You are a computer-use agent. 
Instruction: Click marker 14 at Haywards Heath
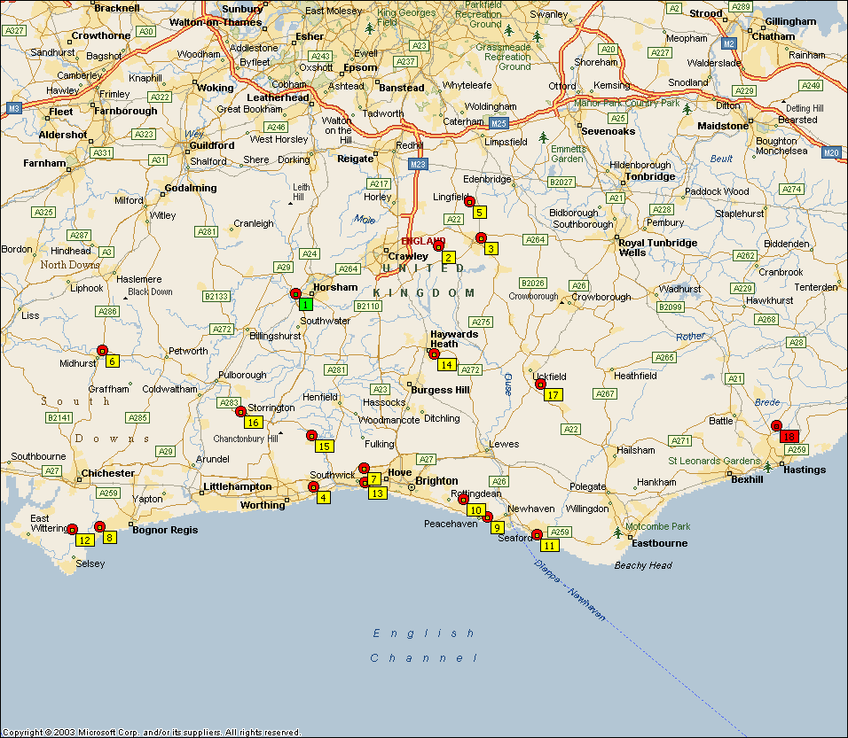click(x=446, y=364)
